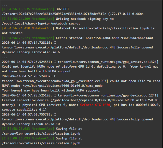Click 'Created TensorFlow device' line
The height and width of the screenshot is (148, 163).
click(x=80, y=100)
